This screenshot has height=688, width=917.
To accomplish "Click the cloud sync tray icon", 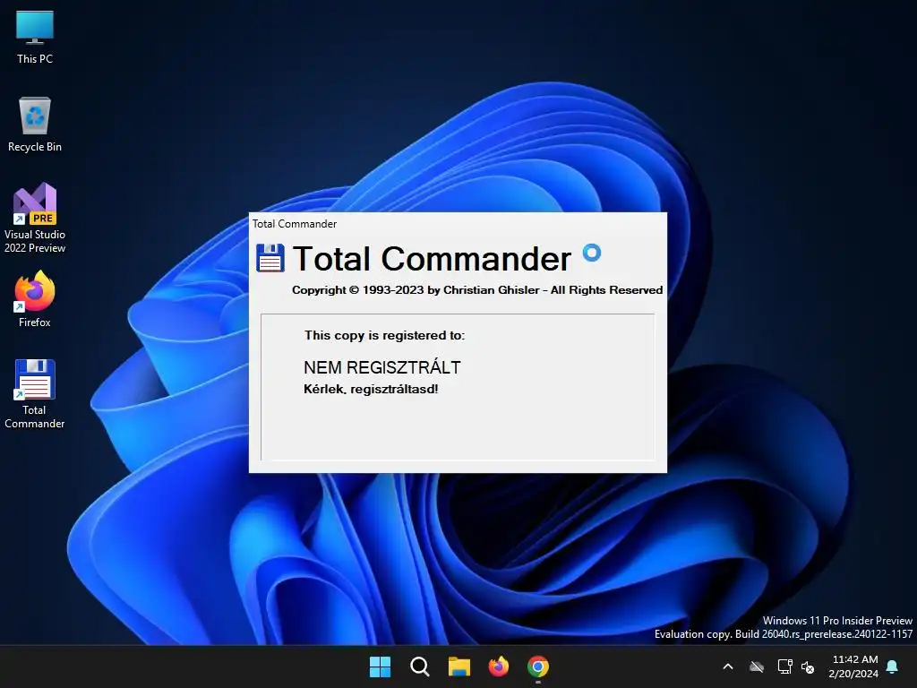I will coord(757,666).
